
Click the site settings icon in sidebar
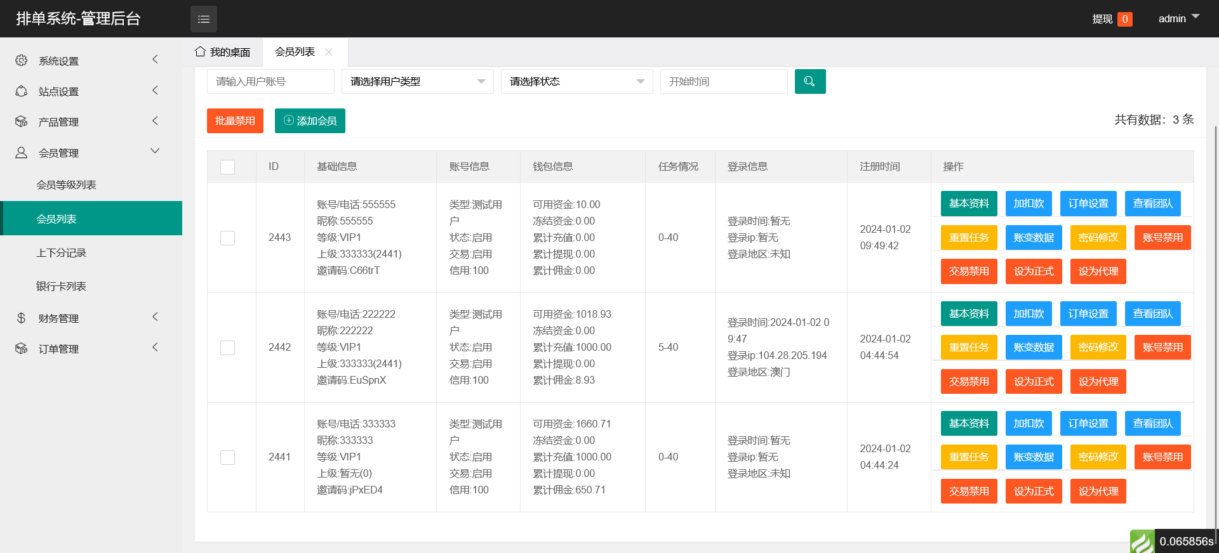pyautogui.click(x=22, y=91)
